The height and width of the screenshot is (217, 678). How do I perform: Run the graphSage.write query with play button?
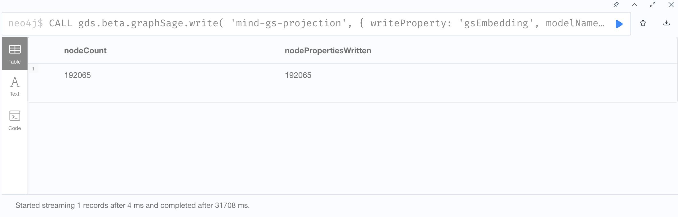tap(619, 24)
